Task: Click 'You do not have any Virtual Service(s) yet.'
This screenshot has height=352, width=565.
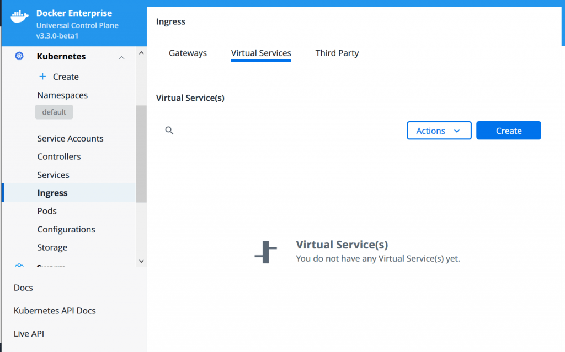Action: [377, 258]
